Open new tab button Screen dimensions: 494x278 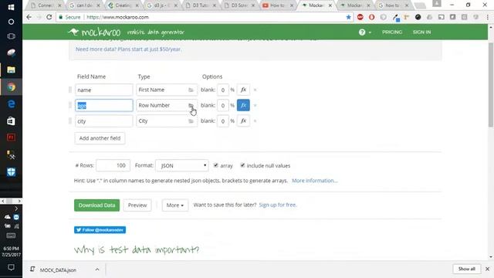coord(419,5)
